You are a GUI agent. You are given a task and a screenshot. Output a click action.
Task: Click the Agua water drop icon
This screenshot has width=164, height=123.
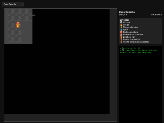(x=121, y=30)
